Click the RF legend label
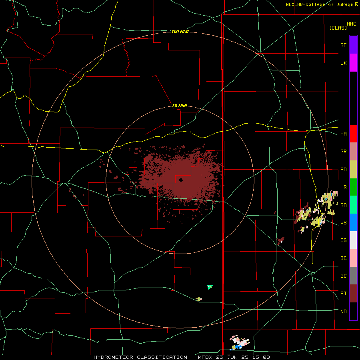The image size is (360, 360). [x=343, y=45]
